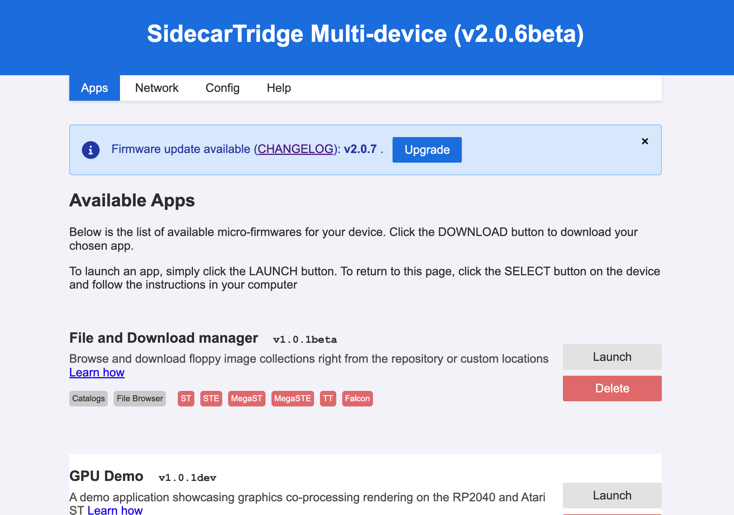Switch to the Network tab
The image size is (734, 515).
click(157, 88)
